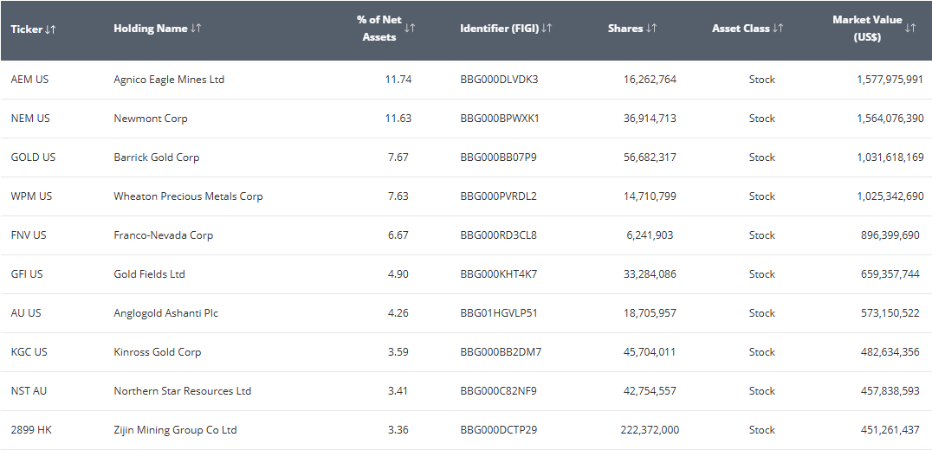
Task: Click FIGI identifier BBG000DCTP29
Action: [499, 430]
